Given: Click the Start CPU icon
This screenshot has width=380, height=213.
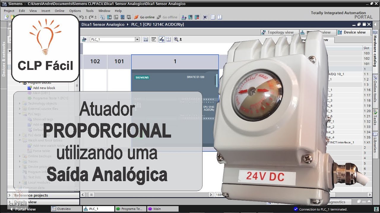Looking at the screenshot, I should [x=190, y=17].
